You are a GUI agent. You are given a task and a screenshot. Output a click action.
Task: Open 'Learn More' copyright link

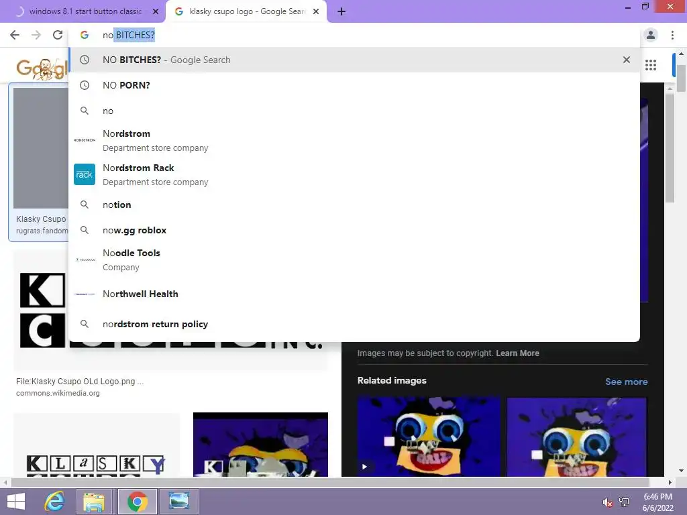tap(517, 353)
